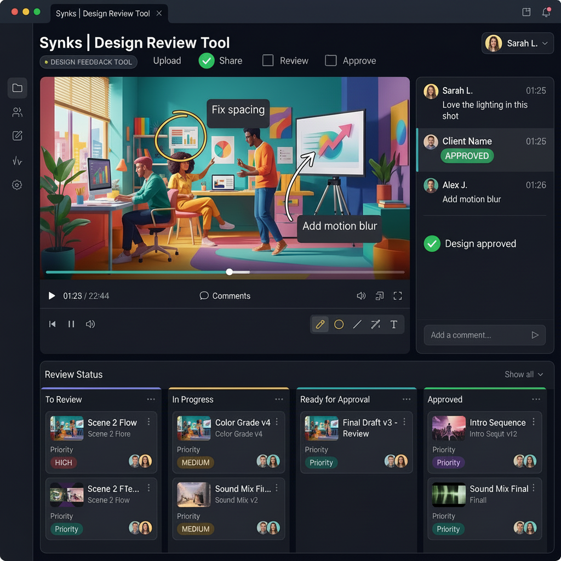Open Intro Sequence card menu
Screen dimensions: 561x561
click(534, 422)
